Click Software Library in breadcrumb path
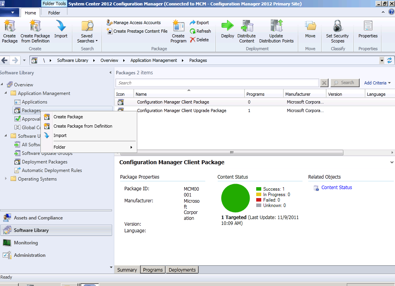The width and height of the screenshot is (395, 286). click(73, 60)
